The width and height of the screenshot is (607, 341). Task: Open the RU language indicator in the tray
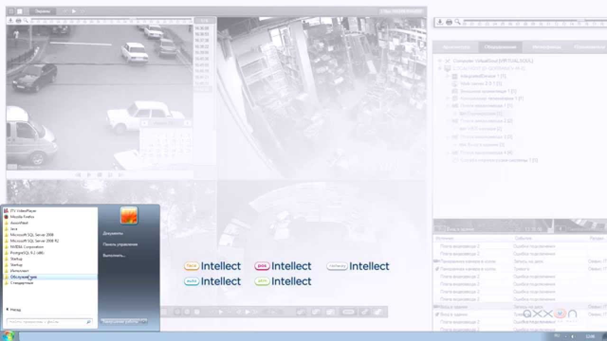click(x=557, y=336)
